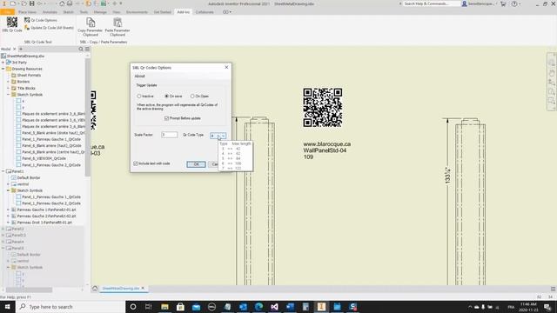Open Qr Code Options from the ribbon
The image size is (557, 313).
(x=41, y=20)
